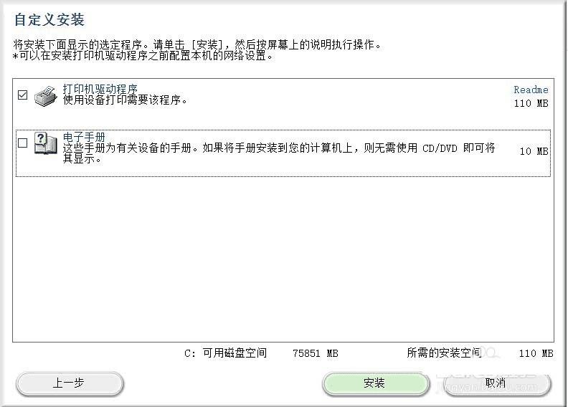Screen dimensions: 568x407
Task: Enable the 电子手册 checkbox
Action: pos(22,143)
